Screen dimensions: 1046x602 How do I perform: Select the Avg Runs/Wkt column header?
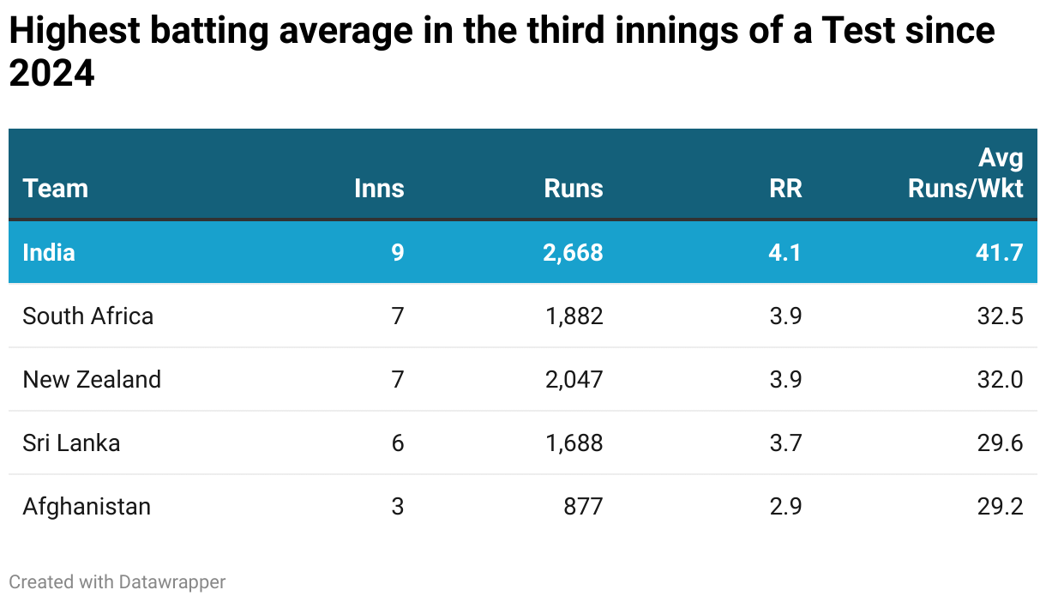(x=965, y=174)
